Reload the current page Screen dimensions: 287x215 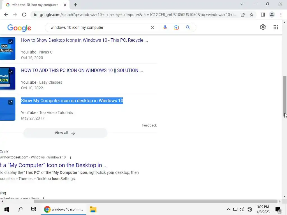(x=24, y=15)
